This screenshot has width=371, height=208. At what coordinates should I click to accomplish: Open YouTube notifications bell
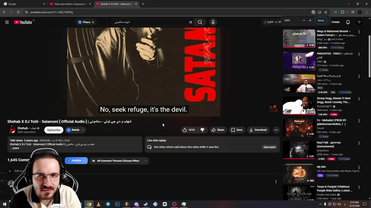[x=348, y=22]
